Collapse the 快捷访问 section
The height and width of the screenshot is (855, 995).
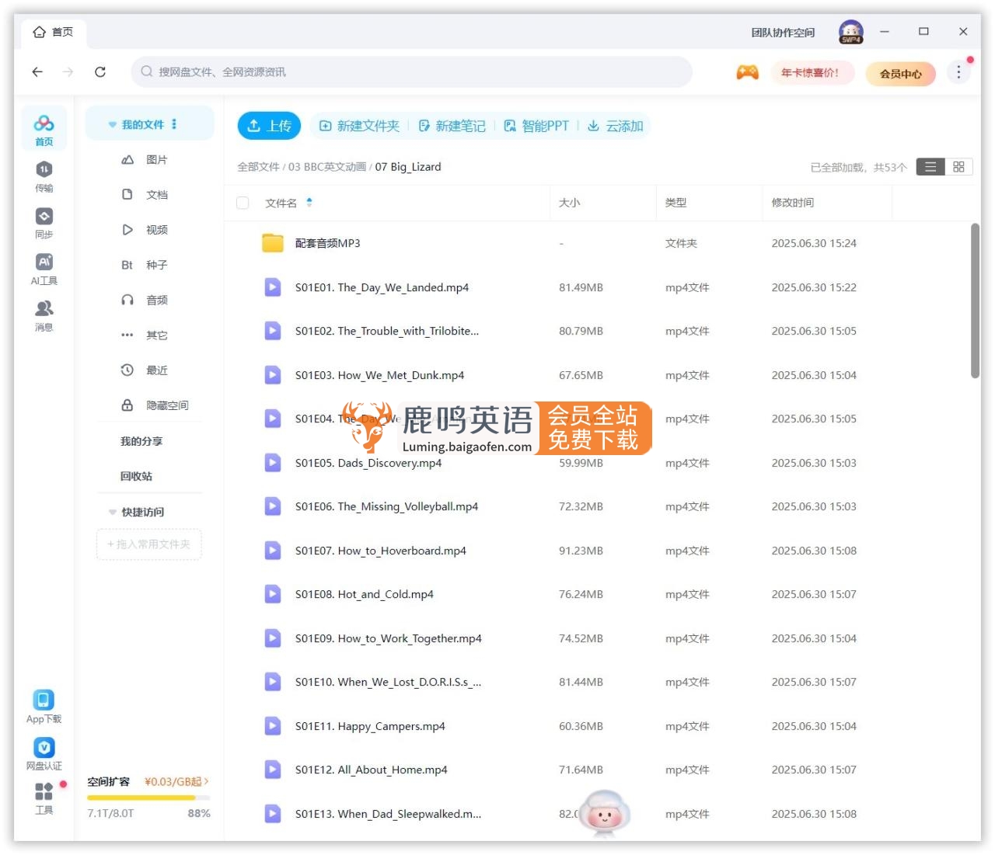click(x=111, y=512)
